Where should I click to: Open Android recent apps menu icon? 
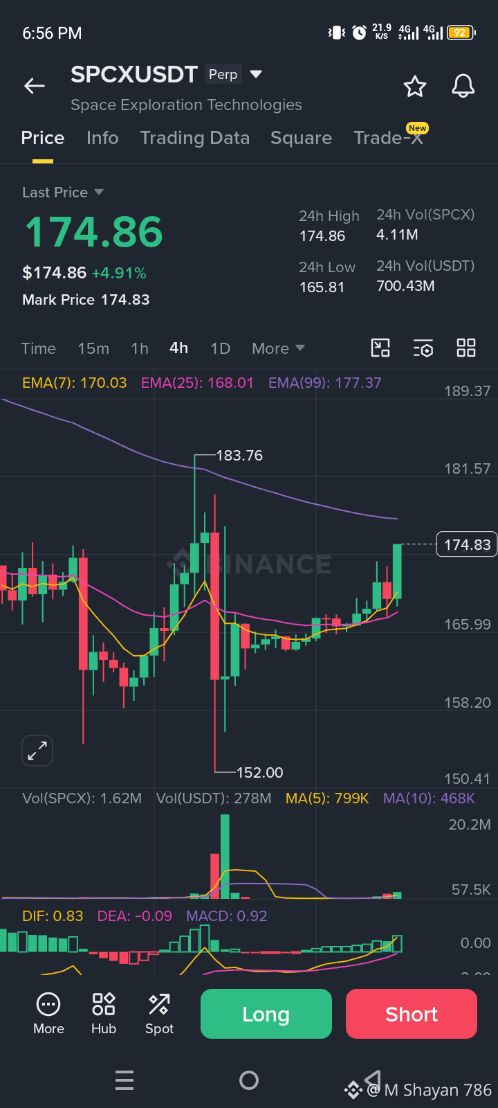124,1080
